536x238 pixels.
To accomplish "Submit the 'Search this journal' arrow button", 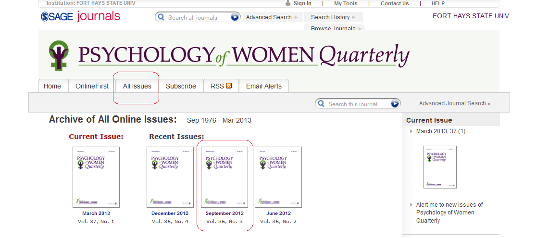I will point(395,104).
